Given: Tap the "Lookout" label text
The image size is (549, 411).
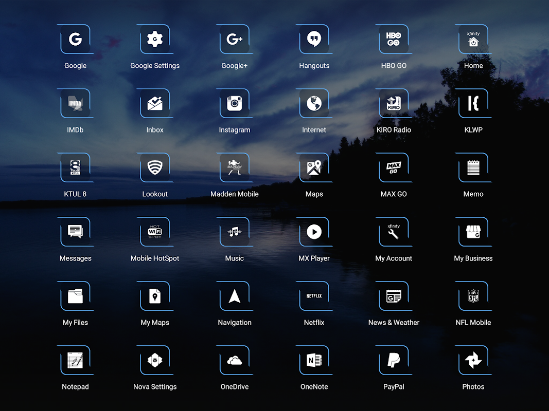Looking at the screenshot, I should 155,194.
